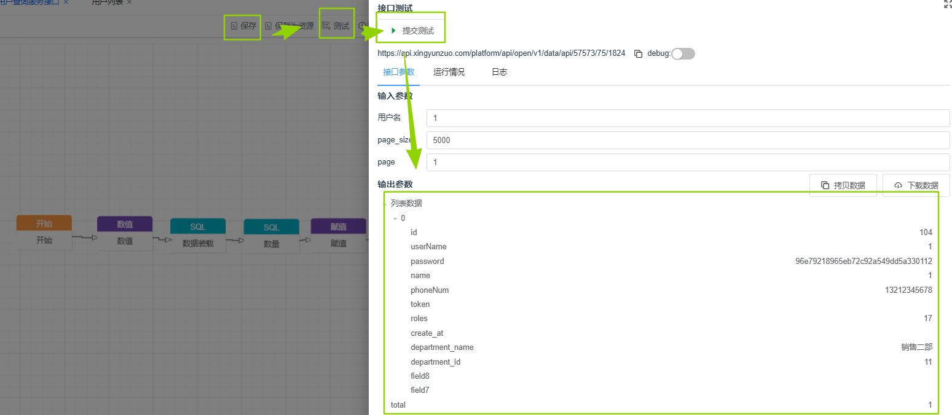Click the 用户名 input field
Viewport: 952px width, 415px height.
687,118
